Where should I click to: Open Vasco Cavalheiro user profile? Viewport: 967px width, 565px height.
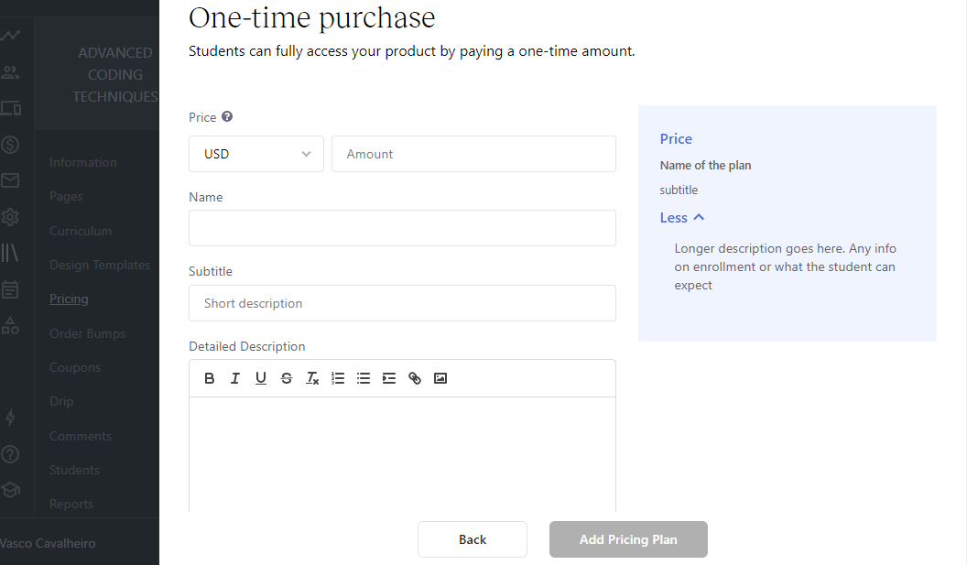click(49, 543)
